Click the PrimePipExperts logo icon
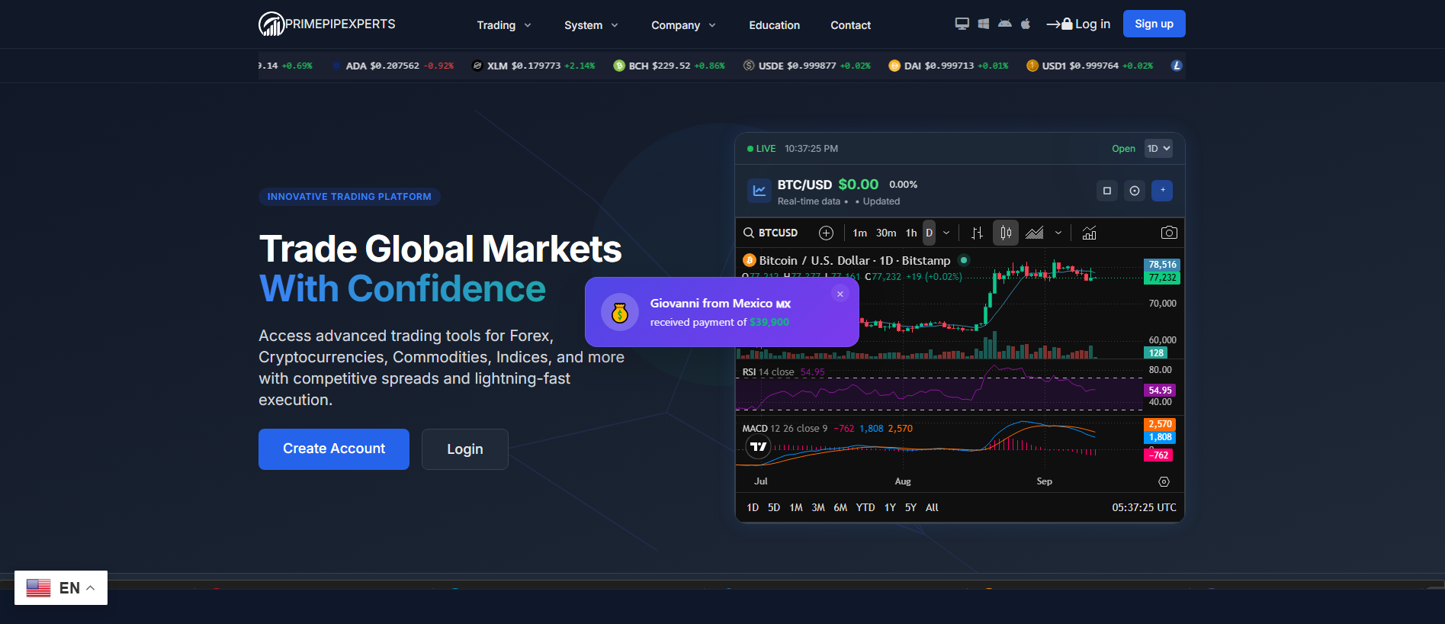Viewport: 1445px width, 624px height. click(x=271, y=24)
